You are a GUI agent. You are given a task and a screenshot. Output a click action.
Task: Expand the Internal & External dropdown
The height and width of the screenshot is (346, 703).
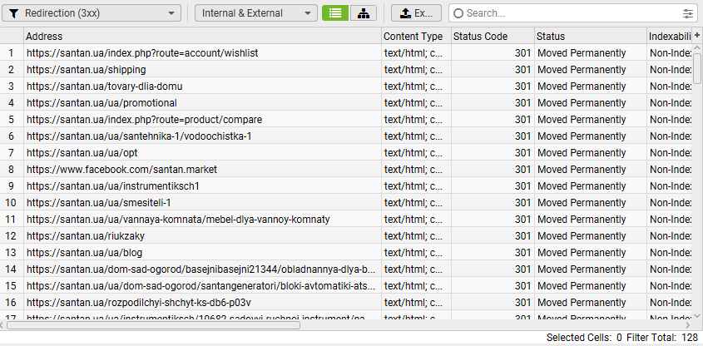(x=256, y=13)
